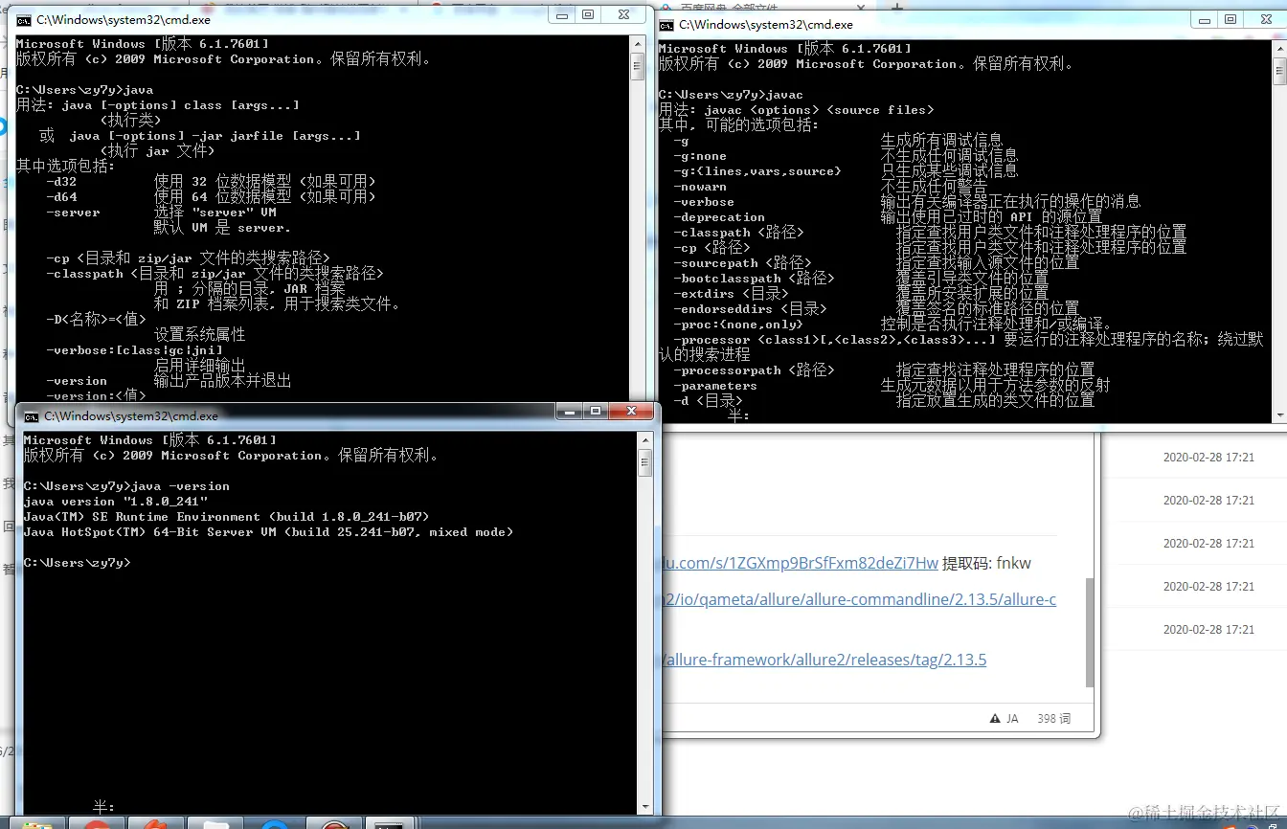
Task: Click the '-sourcepath <路径>' option line
Action: [876, 263]
